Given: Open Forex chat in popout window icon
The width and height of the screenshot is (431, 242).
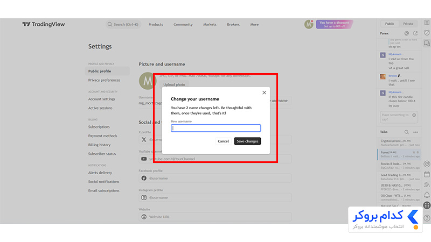Looking at the screenshot, I should click(x=415, y=33).
